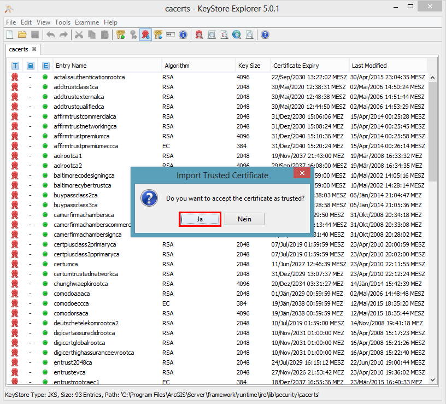Reject certificate by clicking Nein
The image size is (446, 404).
[244, 219]
